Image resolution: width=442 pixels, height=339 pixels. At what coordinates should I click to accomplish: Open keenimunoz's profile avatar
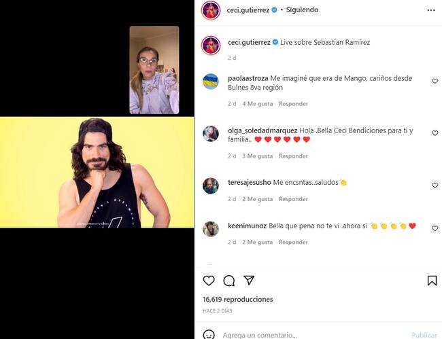pyautogui.click(x=211, y=229)
